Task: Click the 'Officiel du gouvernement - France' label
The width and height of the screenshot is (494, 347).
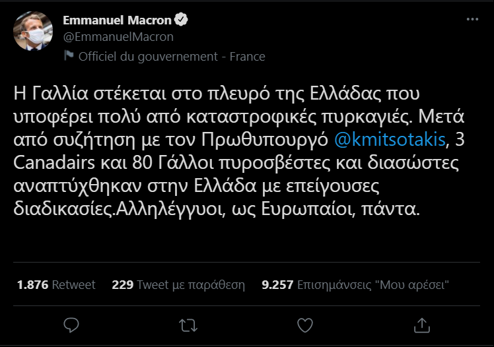Action: click(x=172, y=56)
